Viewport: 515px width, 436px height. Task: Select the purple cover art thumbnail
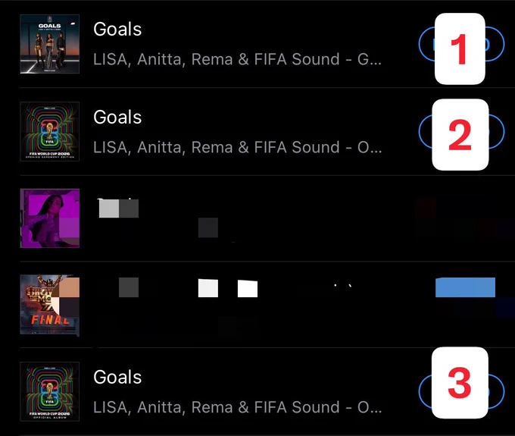click(49, 218)
